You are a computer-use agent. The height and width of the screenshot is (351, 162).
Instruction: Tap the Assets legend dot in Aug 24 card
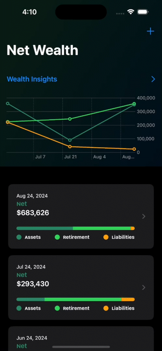pyautogui.click(x=19, y=237)
